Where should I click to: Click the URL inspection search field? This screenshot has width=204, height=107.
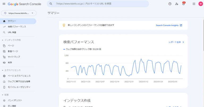(x=98, y=4)
